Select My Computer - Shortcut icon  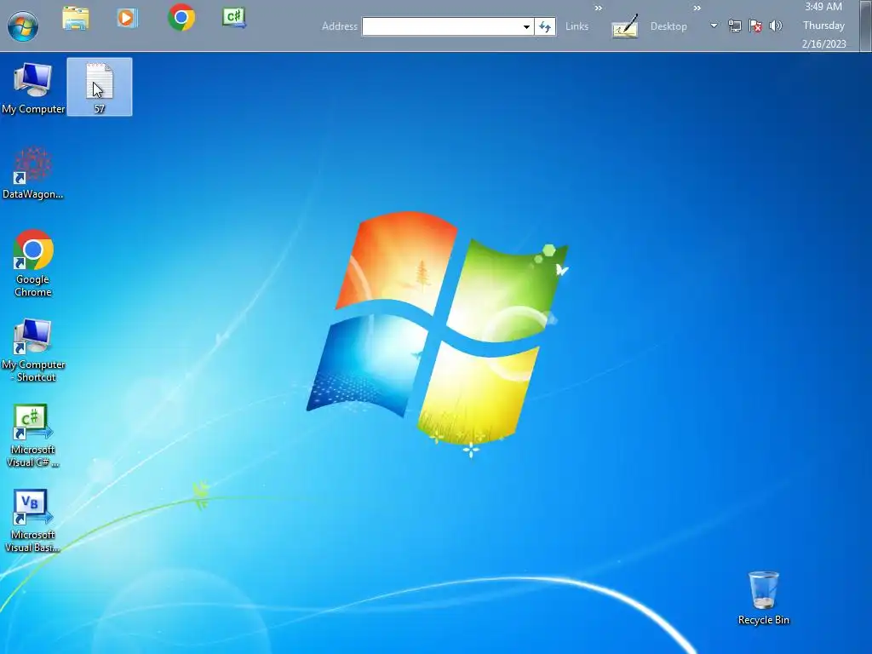33,350
